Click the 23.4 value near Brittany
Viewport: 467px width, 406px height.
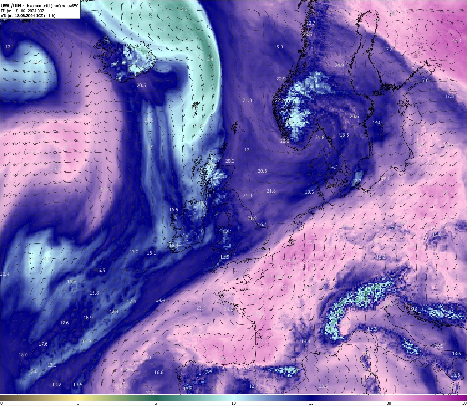[x=201, y=308]
